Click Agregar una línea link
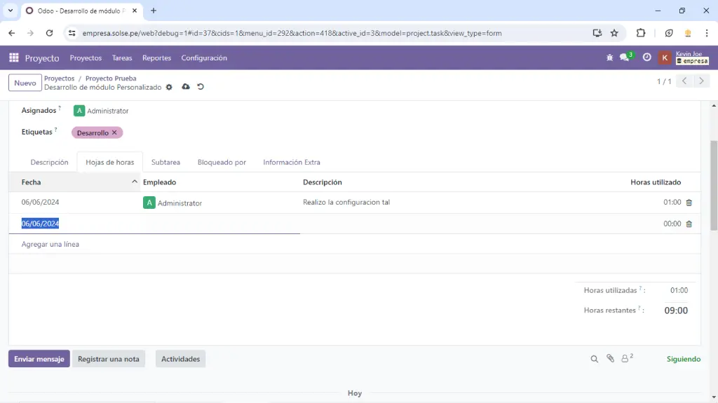Viewport: 718px width, 403px height. 50,245
